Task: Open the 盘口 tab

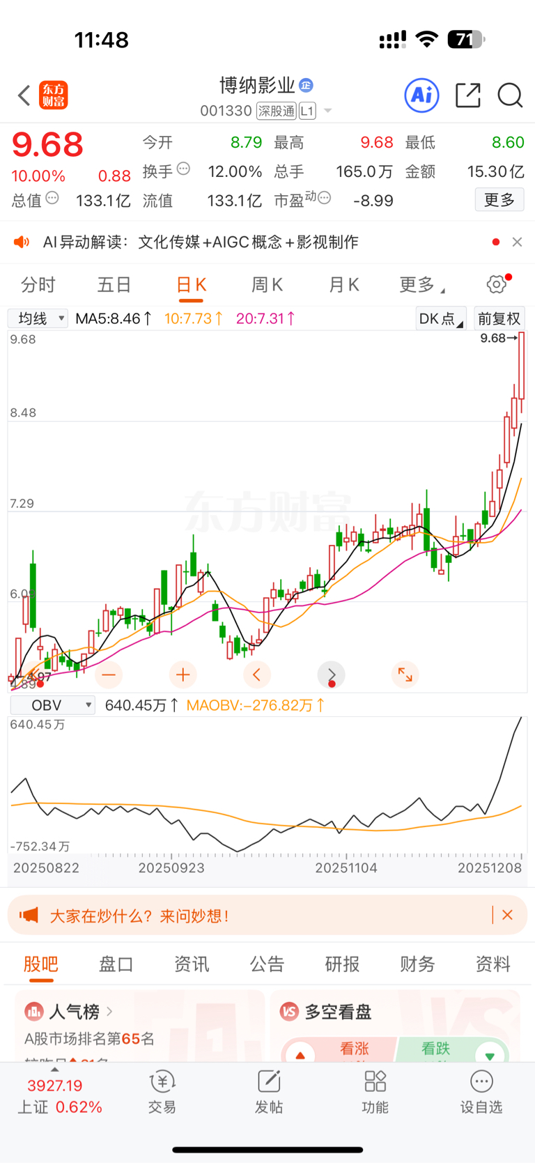Action: click(x=116, y=964)
